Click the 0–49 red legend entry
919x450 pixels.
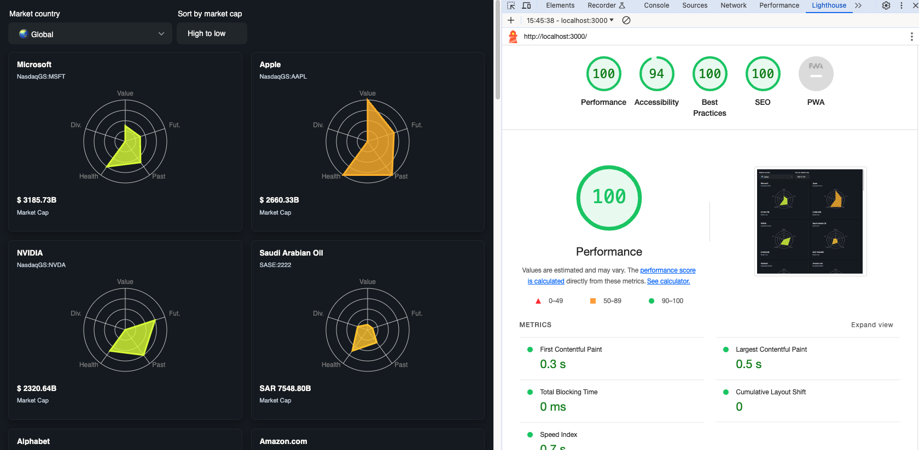(549, 301)
